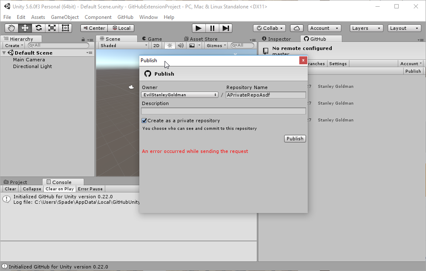Click the Step frame button
The height and width of the screenshot is (271, 426).
click(226, 28)
